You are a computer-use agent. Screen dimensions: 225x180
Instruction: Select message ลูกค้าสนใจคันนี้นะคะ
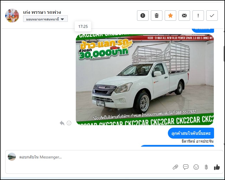click(x=191, y=133)
